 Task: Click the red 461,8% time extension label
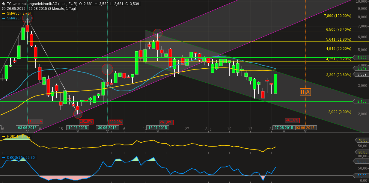292,120
